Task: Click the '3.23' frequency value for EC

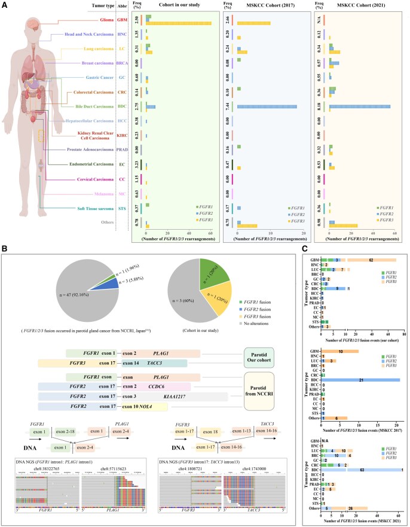Action: (x=137, y=165)
